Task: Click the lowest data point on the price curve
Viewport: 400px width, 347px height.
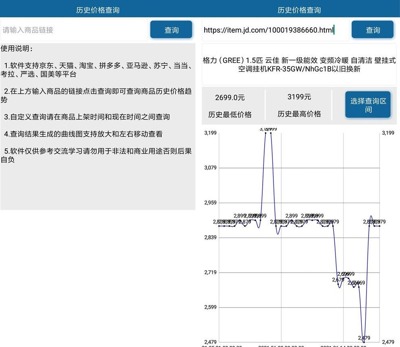Action: [x=364, y=342]
